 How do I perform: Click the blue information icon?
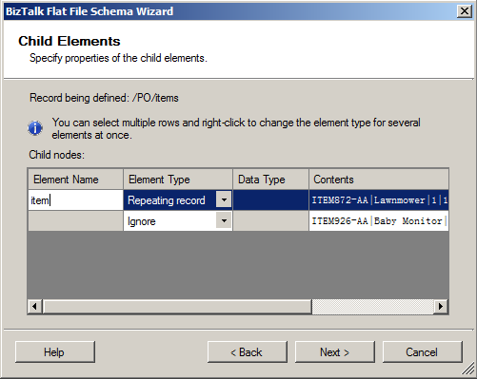[35, 128]
